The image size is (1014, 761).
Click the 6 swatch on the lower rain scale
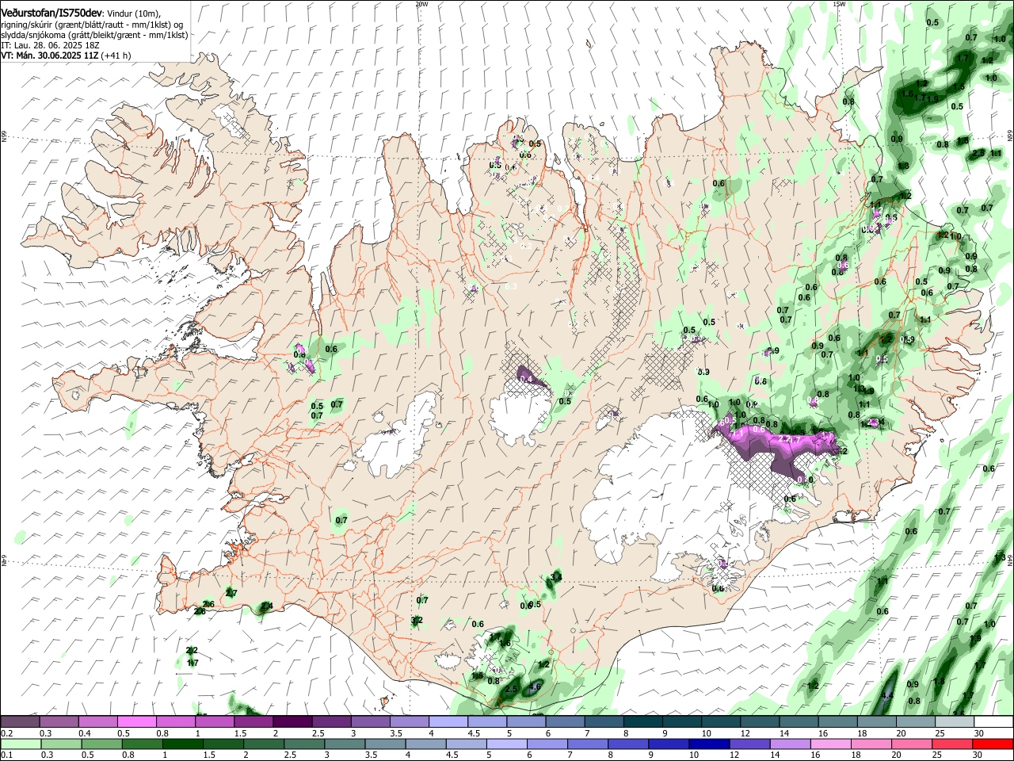tap(546, 744)
